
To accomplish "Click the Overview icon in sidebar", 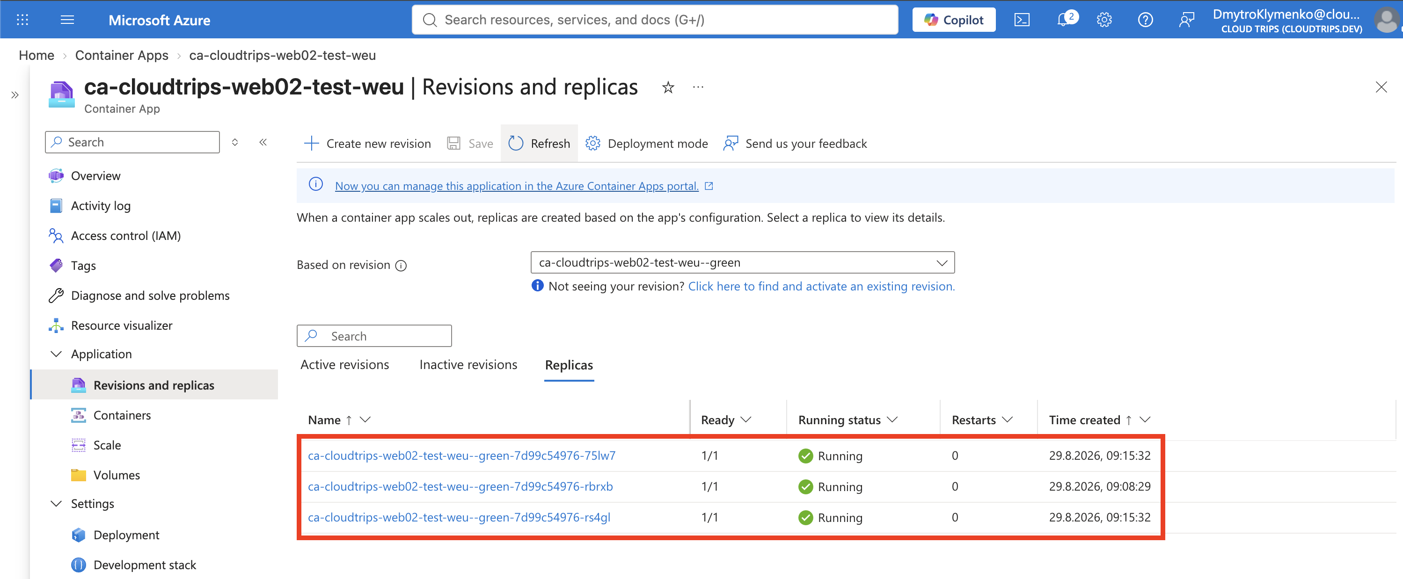I will tap(56, 176).
